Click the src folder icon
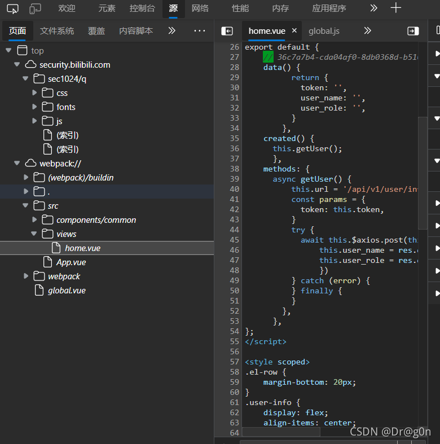 [x=39, y=205]
